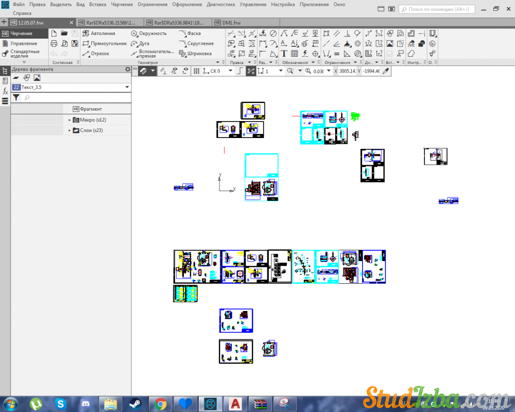Click the tree search field
Viewport: 515px width, 412px height.
(77, 97)
